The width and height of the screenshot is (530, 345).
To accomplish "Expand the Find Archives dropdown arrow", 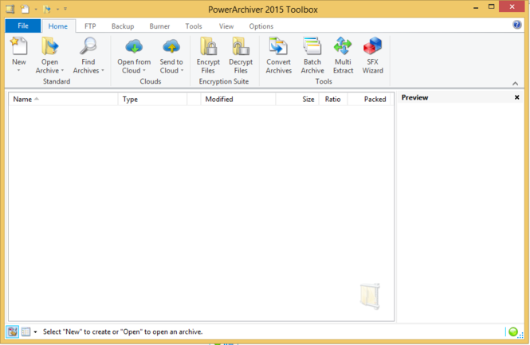I will pos(103,71).
